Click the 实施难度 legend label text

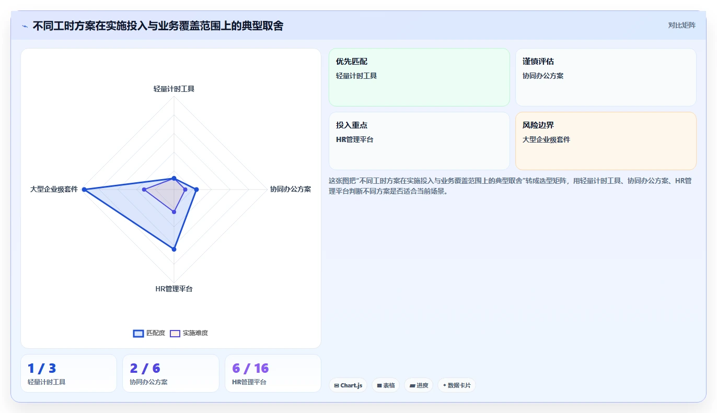click(195, 333)
